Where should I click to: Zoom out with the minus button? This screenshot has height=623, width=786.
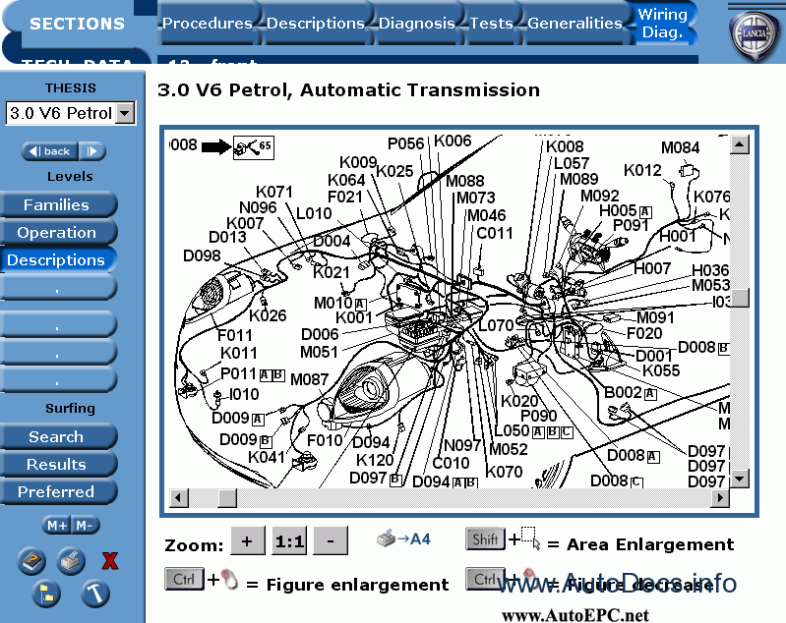331,540
